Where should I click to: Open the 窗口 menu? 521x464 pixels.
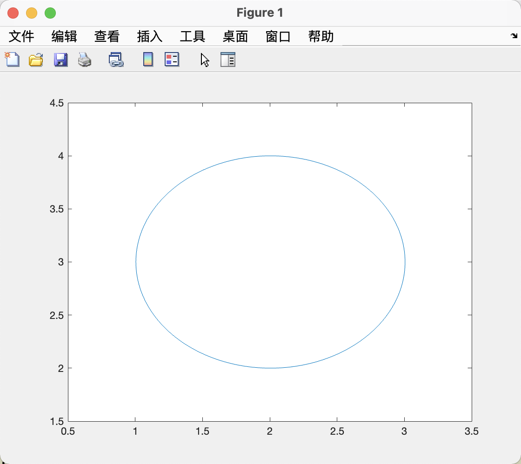click(x=278, y=36)
